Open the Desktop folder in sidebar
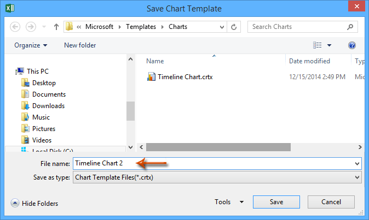This screenshot has height=220, width=369. [x=44, y=83]
